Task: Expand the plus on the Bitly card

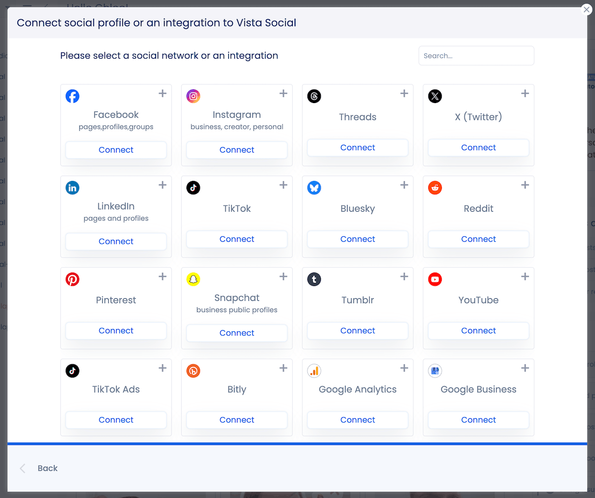Action: click(283, 368)
